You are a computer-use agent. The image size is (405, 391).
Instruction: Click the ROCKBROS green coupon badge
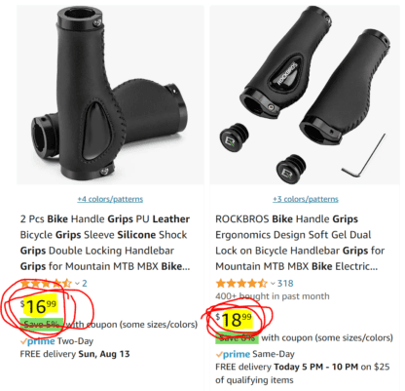coord(237,337)
